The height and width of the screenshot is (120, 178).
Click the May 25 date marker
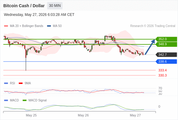tap(31, 115)
